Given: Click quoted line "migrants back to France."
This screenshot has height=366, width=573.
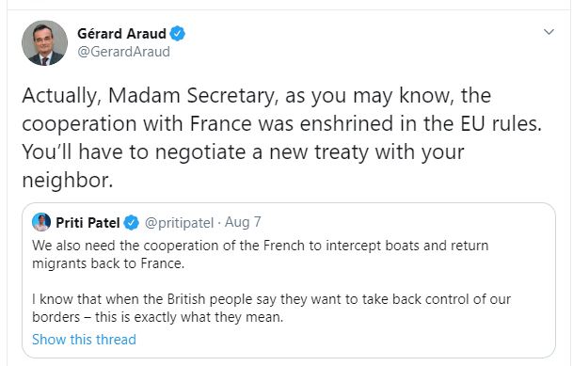Looking at the screenshot, I should (108, 263).
